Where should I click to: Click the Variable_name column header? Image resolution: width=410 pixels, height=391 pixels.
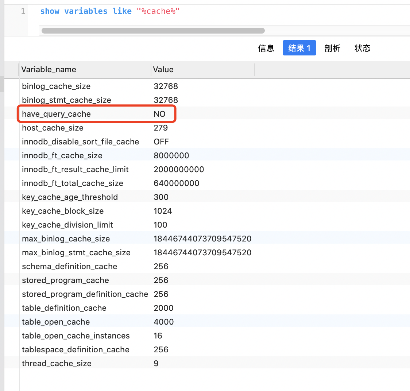pos(49,70)
